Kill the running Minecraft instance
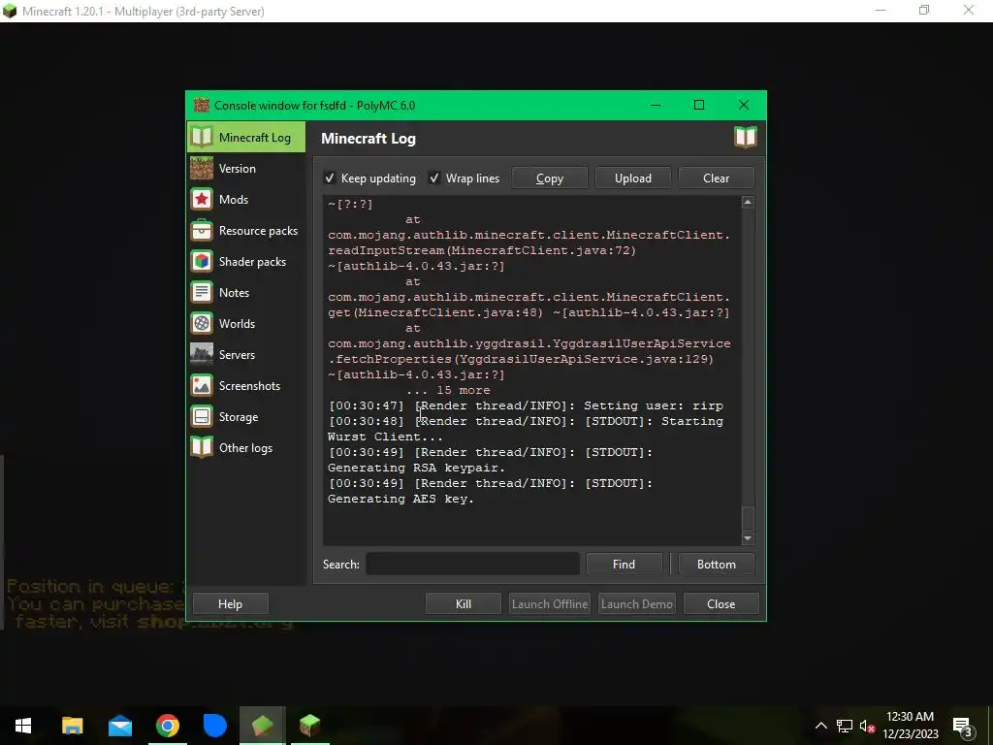This screenshot has width=993, height=745. (x=464, y=603)
